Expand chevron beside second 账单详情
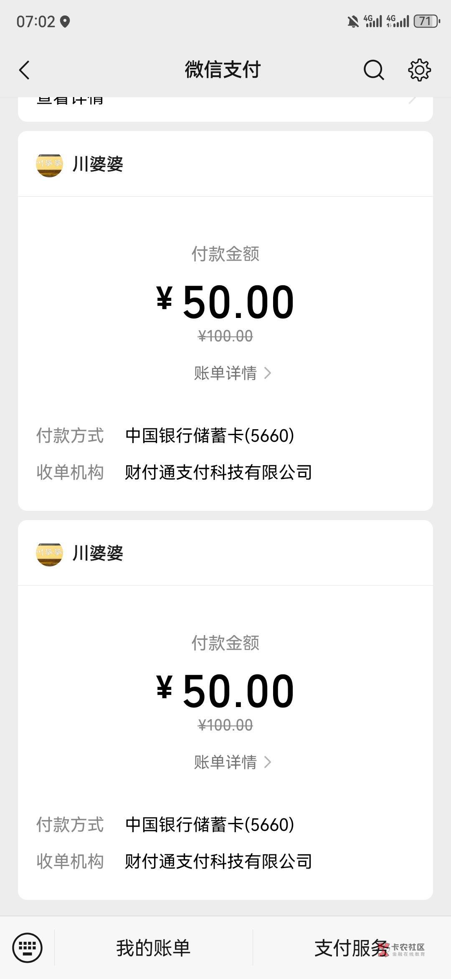 click(x=268, y=762)
